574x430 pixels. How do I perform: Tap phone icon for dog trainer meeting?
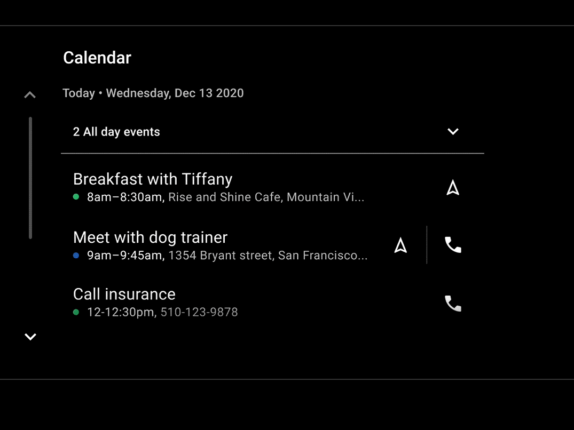coord(453,245)
